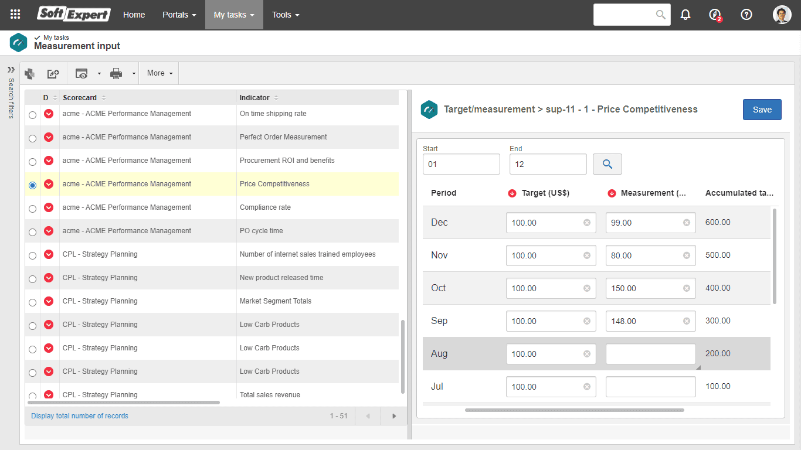The height and width of the screenshot is (450, 801).
Task: Click the user profile avatar
Action: (782, 15)
